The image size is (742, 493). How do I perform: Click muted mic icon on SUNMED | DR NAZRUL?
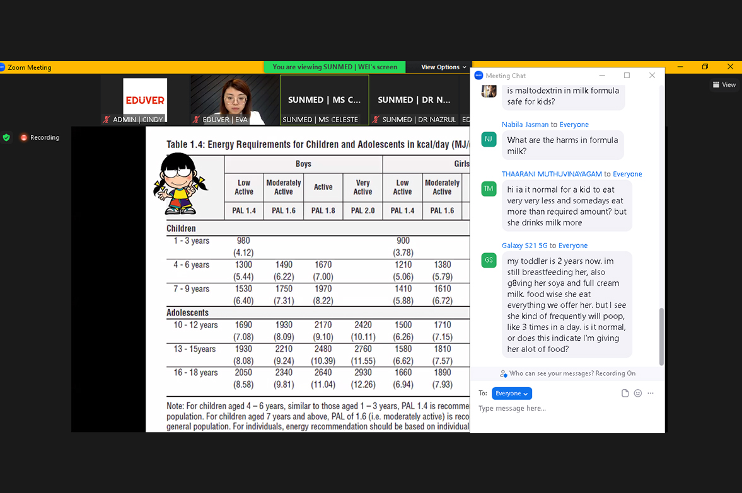tap(376, 120)
